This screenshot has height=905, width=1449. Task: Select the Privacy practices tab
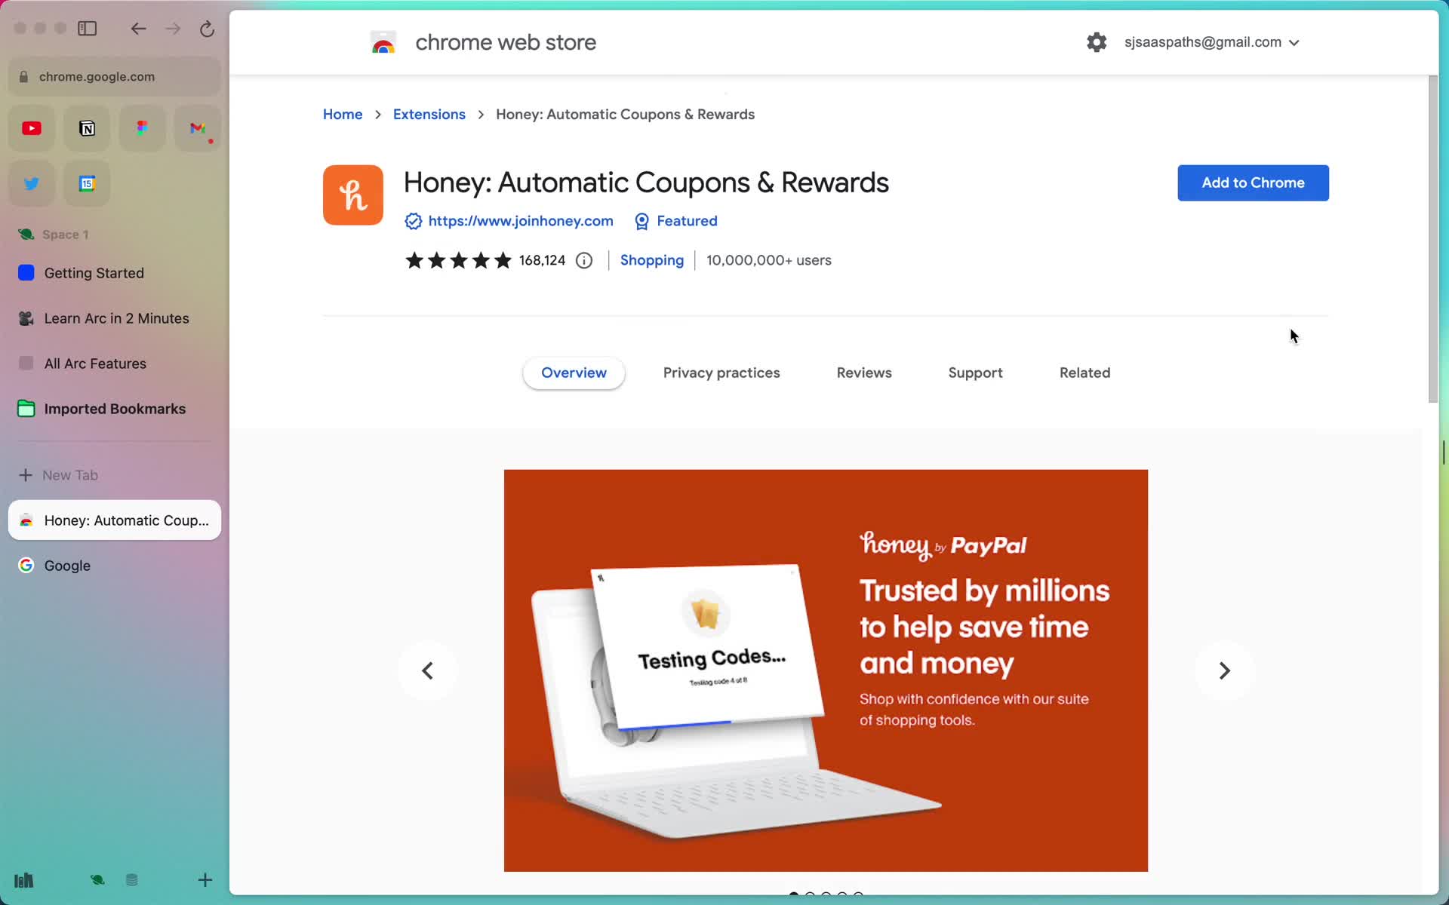[x=721, y=373]
